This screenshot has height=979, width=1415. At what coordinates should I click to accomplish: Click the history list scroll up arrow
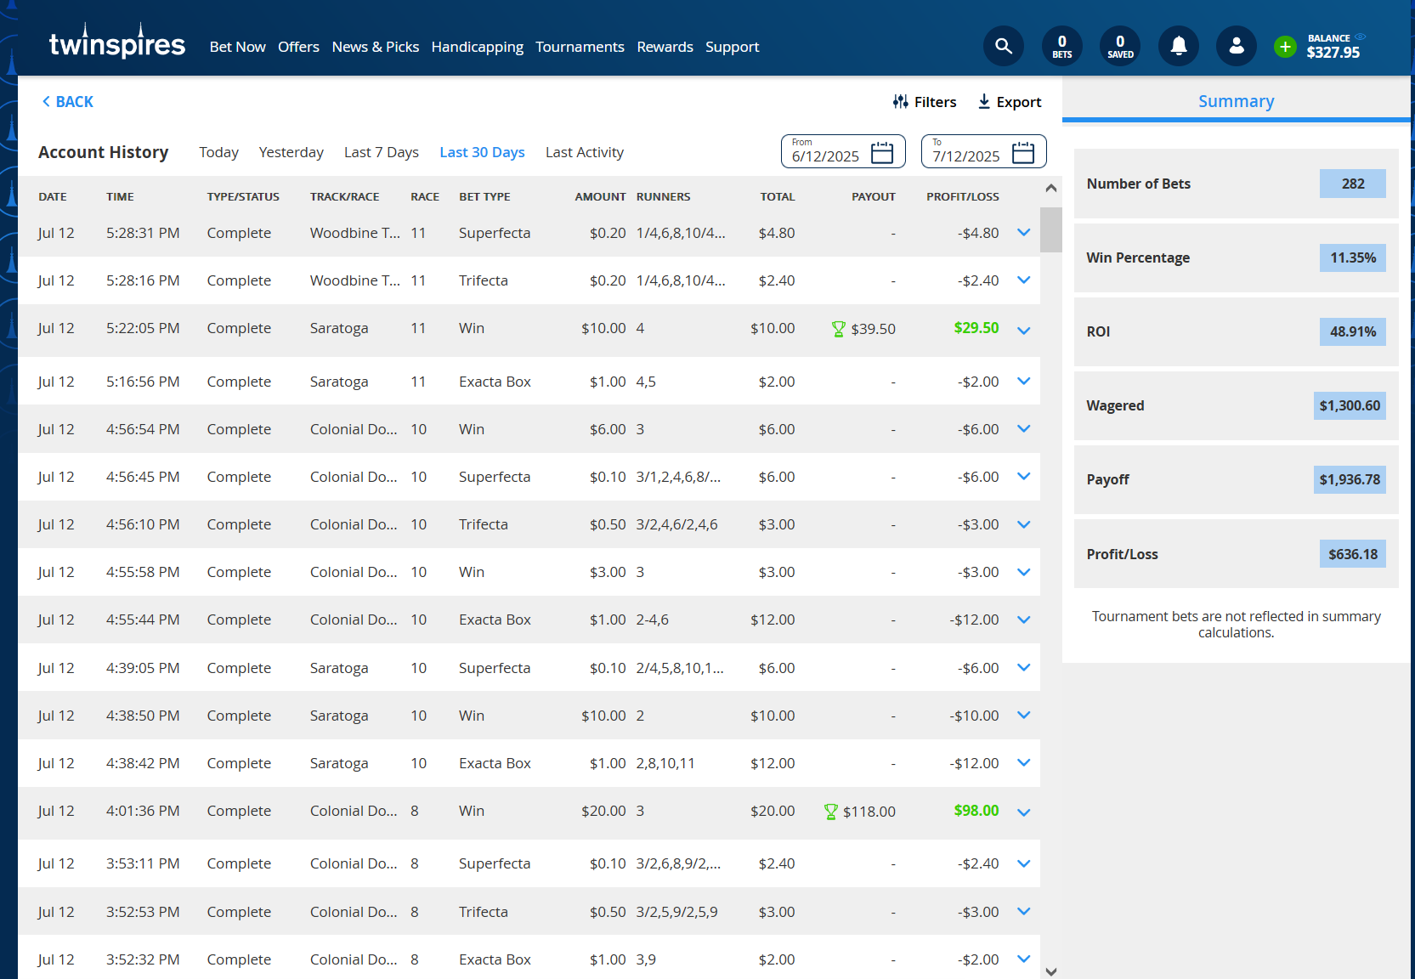pyautogui.click(x=1051, y=188)
